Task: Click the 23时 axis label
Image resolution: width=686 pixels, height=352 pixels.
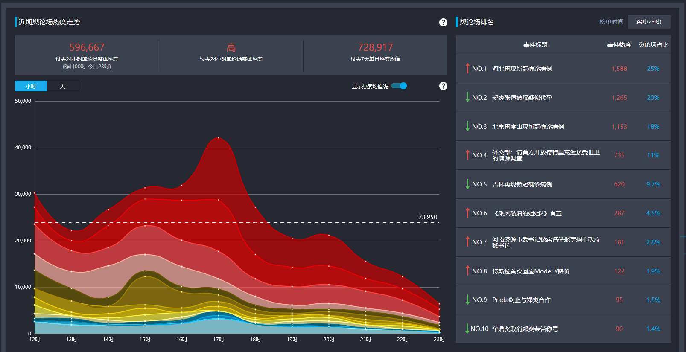Action: (x=439, y=340)
